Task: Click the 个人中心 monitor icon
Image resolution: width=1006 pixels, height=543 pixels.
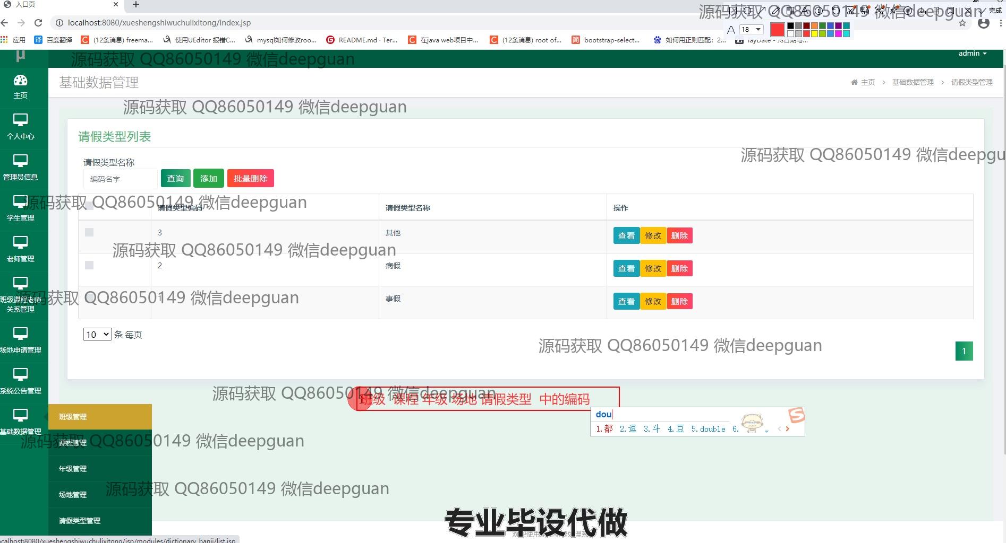Action: [20, 120]
